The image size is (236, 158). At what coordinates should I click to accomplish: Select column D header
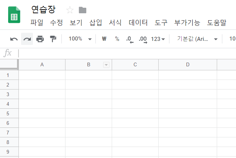point(188,64)
